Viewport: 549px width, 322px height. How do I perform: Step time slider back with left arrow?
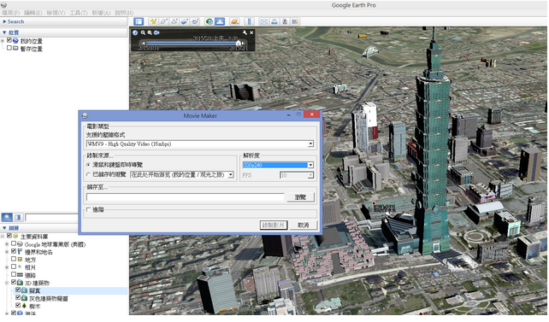(143, 44)
